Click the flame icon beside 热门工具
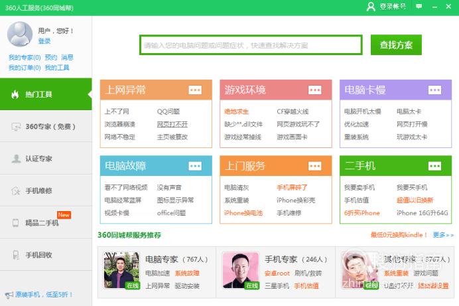The image size is (459, 306). [x=15, y=94]
